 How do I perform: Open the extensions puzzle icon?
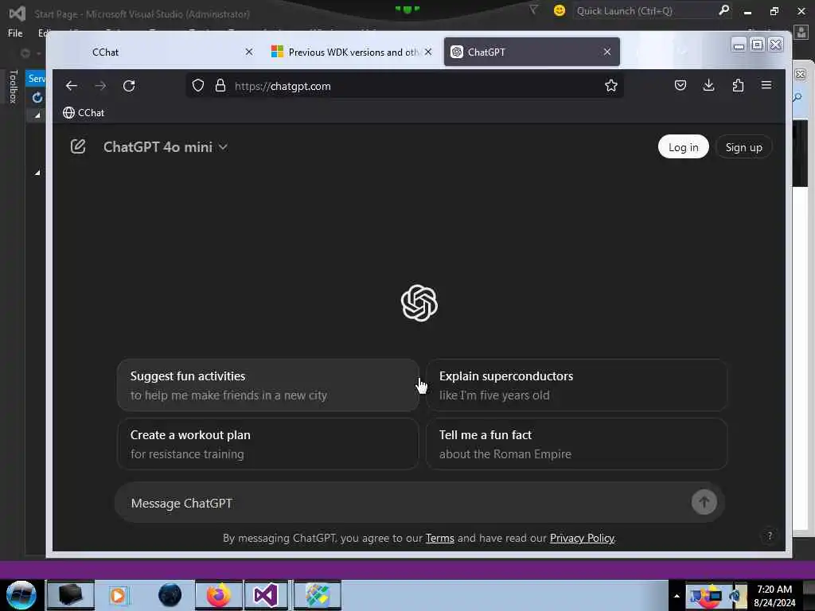738,86
